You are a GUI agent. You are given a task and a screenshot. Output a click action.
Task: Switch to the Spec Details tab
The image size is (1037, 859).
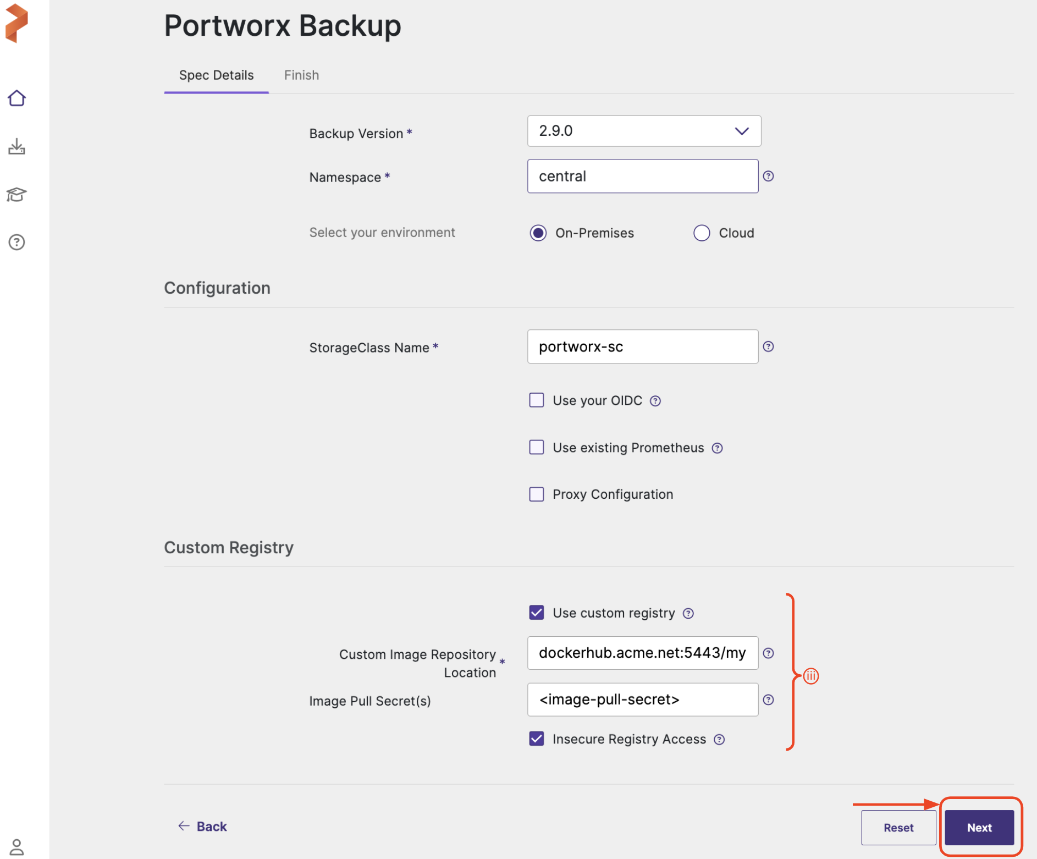point(216,75)
